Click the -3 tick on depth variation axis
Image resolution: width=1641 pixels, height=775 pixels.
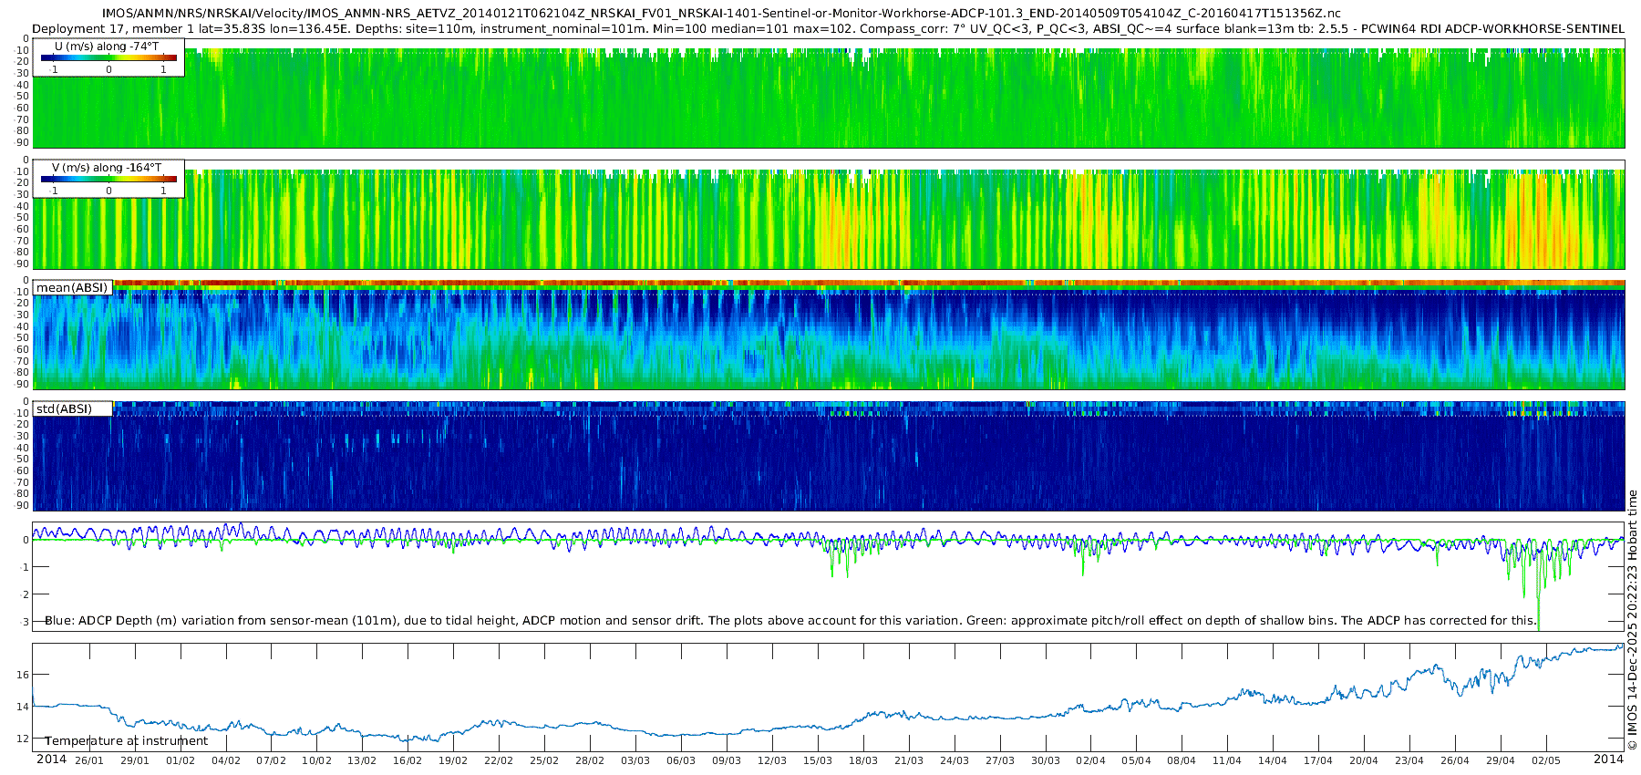tap(24, 622)
